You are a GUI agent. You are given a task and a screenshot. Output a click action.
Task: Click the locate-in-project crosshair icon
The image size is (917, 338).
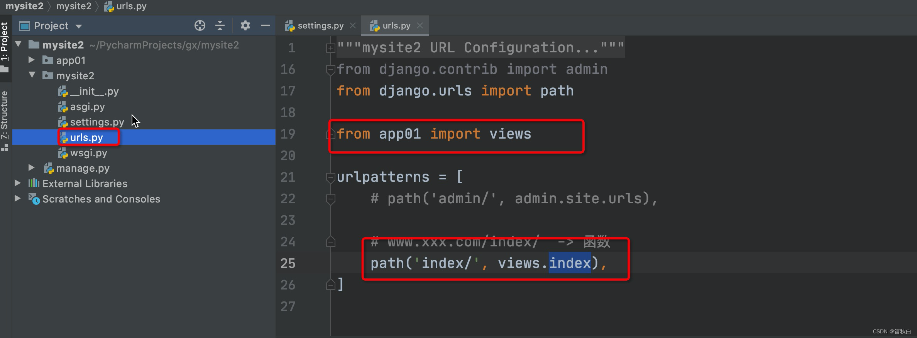click(x=200, y=26)
